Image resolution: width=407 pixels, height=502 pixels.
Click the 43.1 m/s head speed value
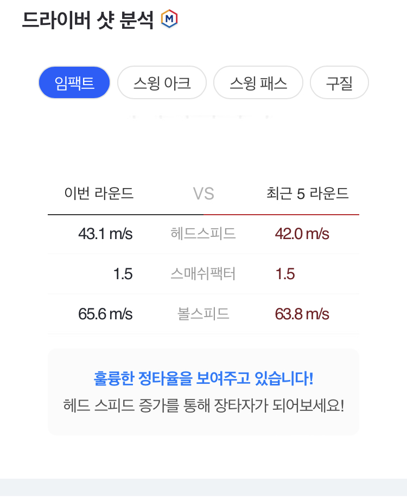pyautogui.click(x=105, y=234)
